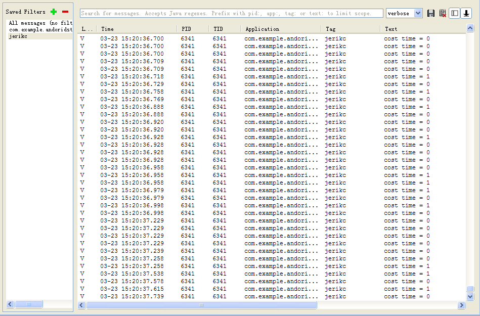Select the log row timed 15:20:37.538
480x316 pixels.
(272, 274)
